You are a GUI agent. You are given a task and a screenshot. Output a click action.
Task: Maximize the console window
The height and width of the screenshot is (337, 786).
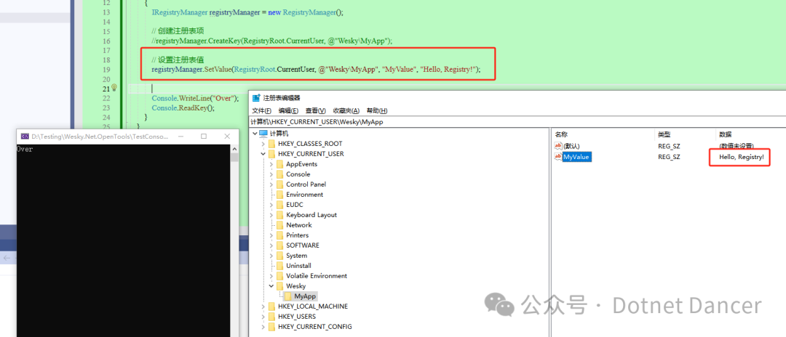pyautogui.click(x=204, y=136)
